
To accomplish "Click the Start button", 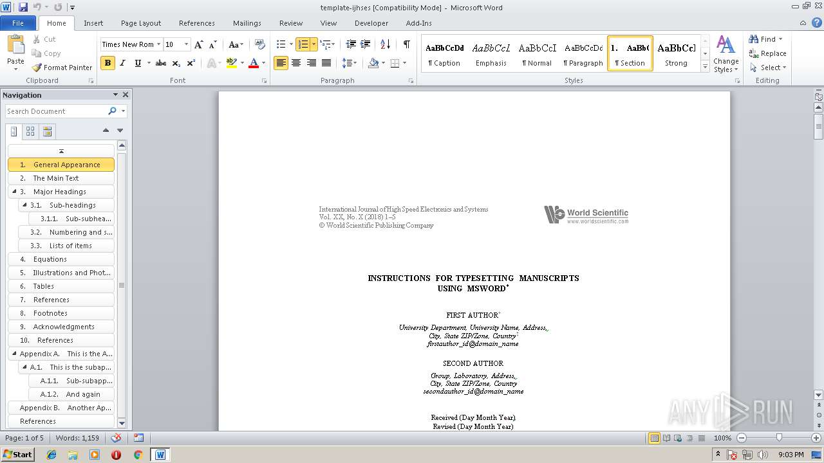I will coord(17,454).
